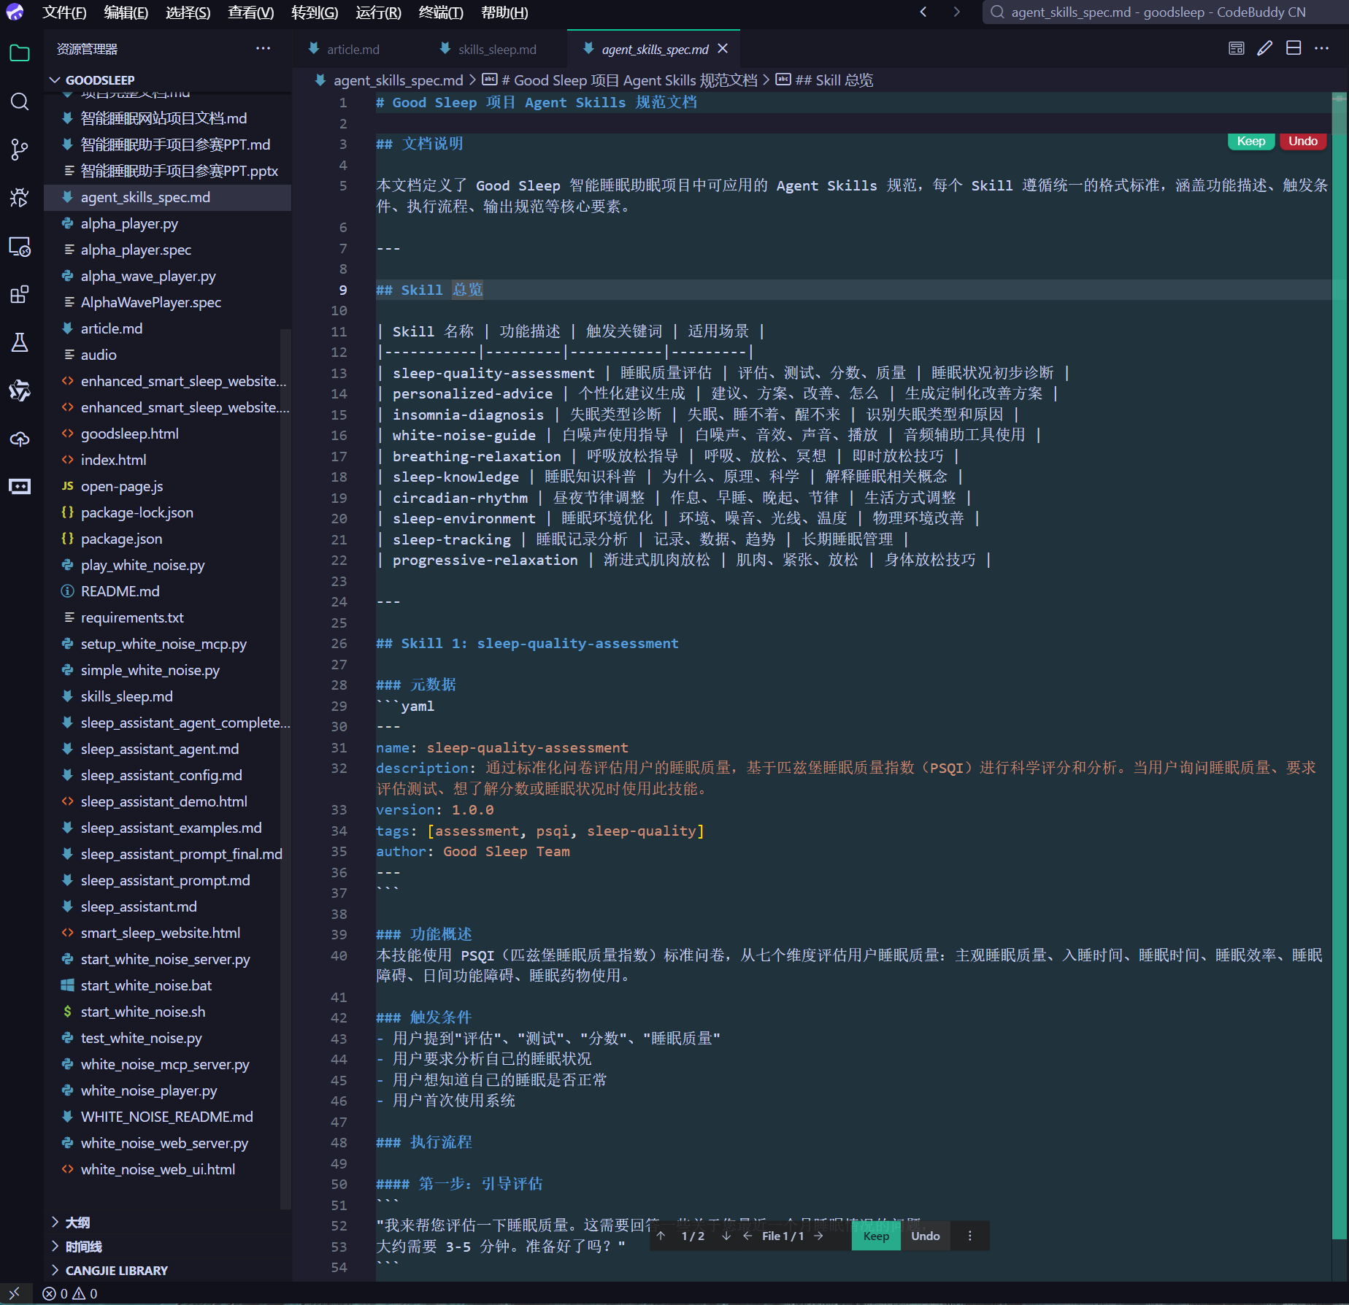
Task: Click the pencil edit icon in editor toolbar
Action: click(x=1264, y=48)
